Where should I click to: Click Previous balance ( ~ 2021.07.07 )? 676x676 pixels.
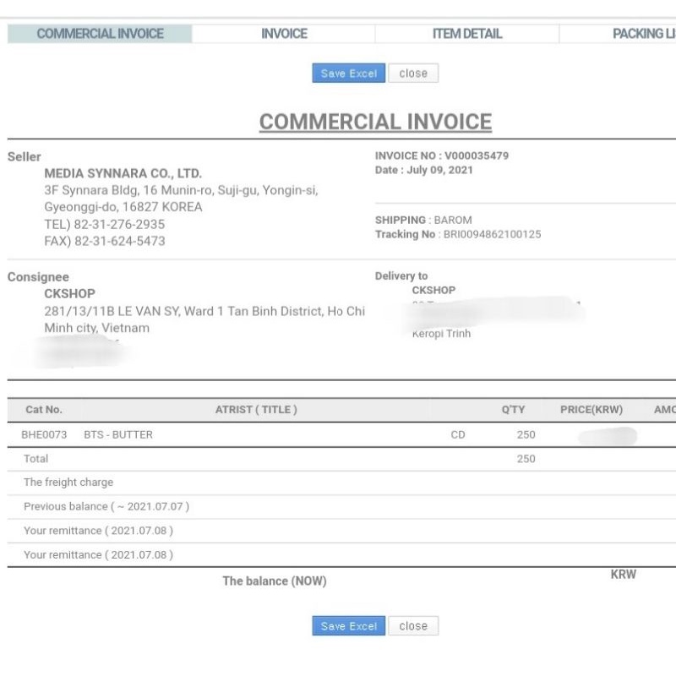click(106, 506)
